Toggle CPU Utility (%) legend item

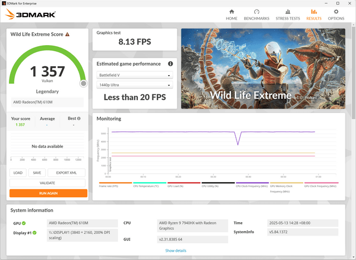(218, 184)
